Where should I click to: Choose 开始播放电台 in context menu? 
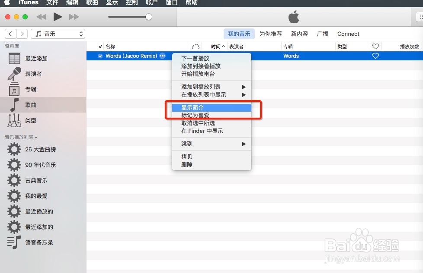coord(212,74)
